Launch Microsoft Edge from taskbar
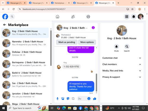 pyautogui.click(x=64, y=108)
